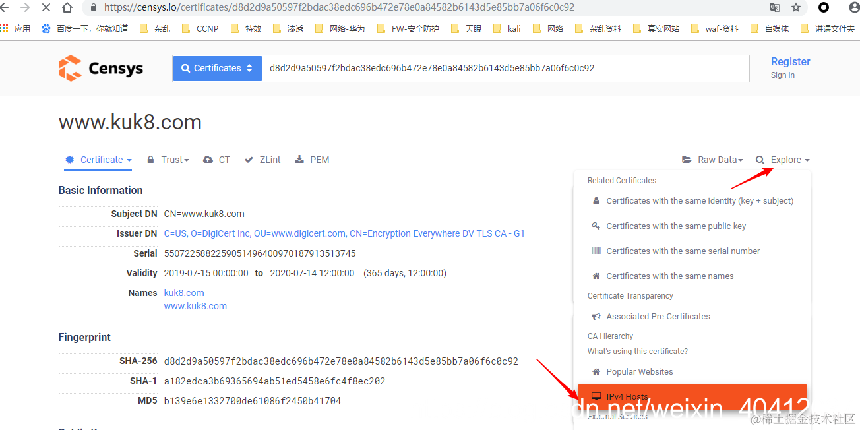Open the 真实网站 bookmark folder

[656, 28]
